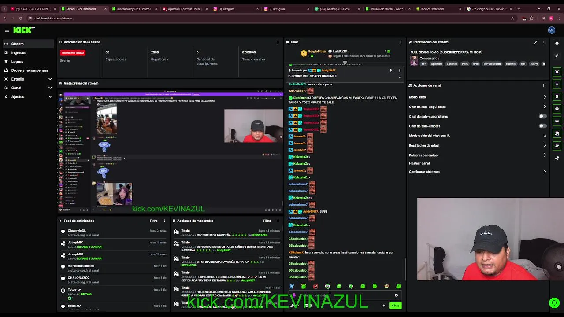This screenshot has height=317, width=564.
Task: Open emoji picker in chat input
Action: (396, 295)
